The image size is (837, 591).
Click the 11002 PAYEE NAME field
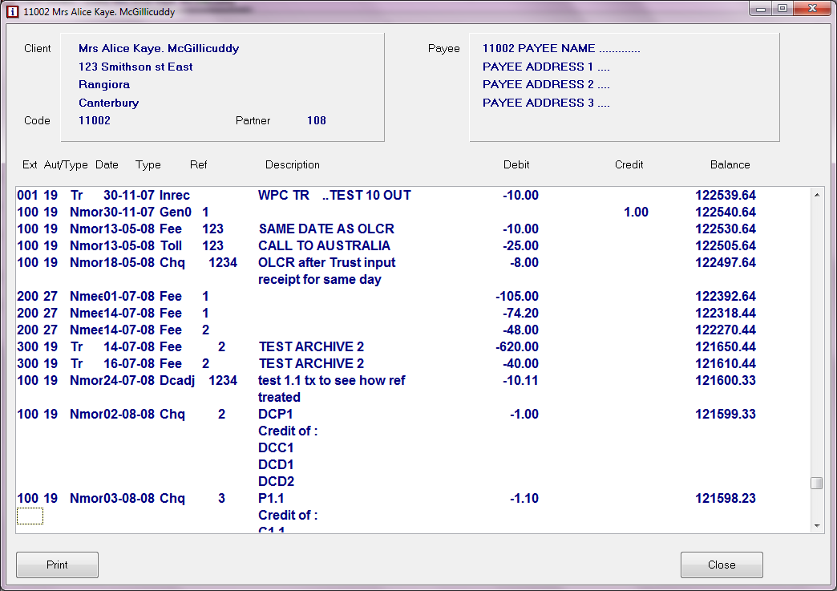point(561,48)
